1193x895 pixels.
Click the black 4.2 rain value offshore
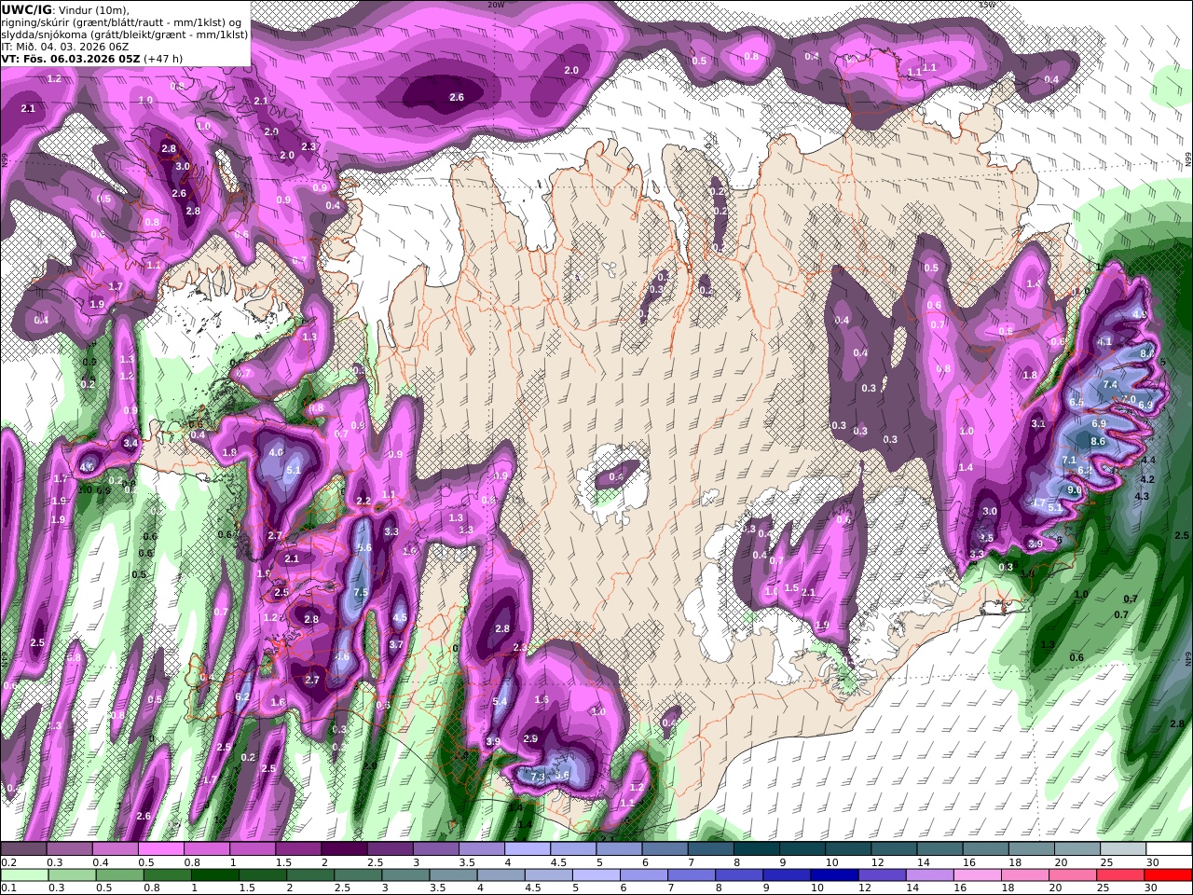coord(1147,480)
